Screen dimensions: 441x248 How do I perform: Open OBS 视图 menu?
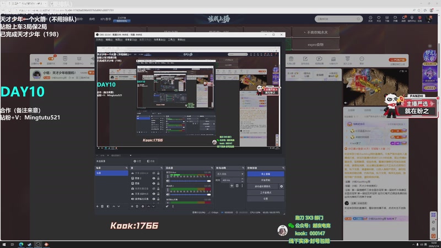click(x=119, y=40)
